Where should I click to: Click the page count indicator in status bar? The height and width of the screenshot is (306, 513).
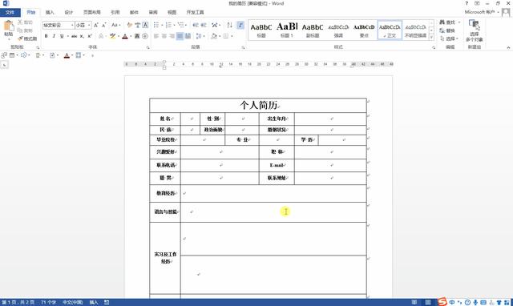tap(18, 303)
